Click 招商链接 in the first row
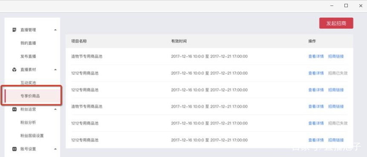The width and height of the screenshot is (367, 157). coord(336,56)
